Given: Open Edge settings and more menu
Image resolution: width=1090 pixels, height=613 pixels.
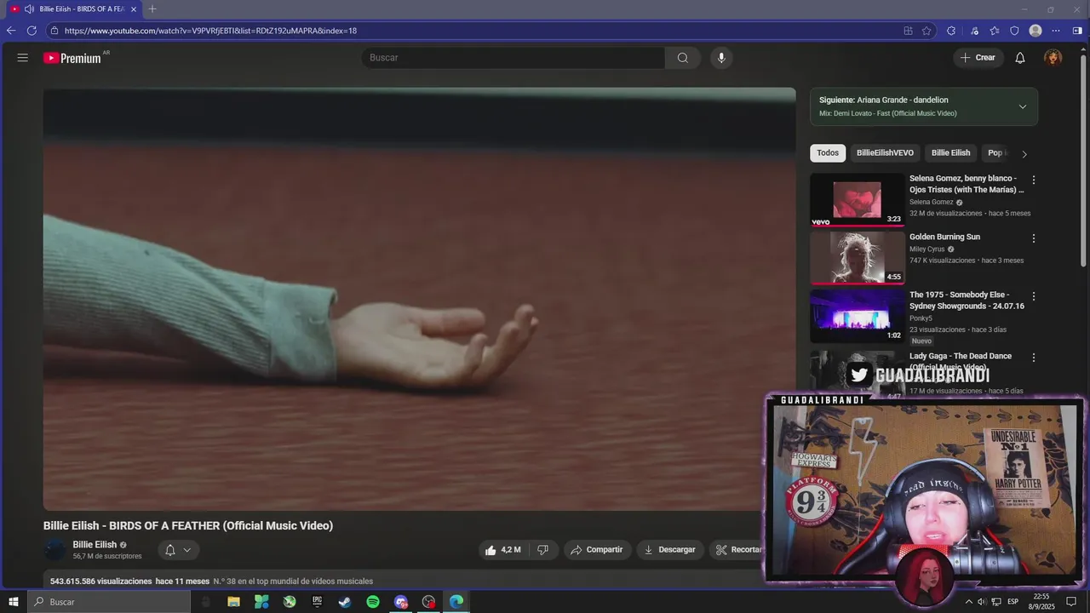Looking at the screenshot, I should tap(1056, 31).
